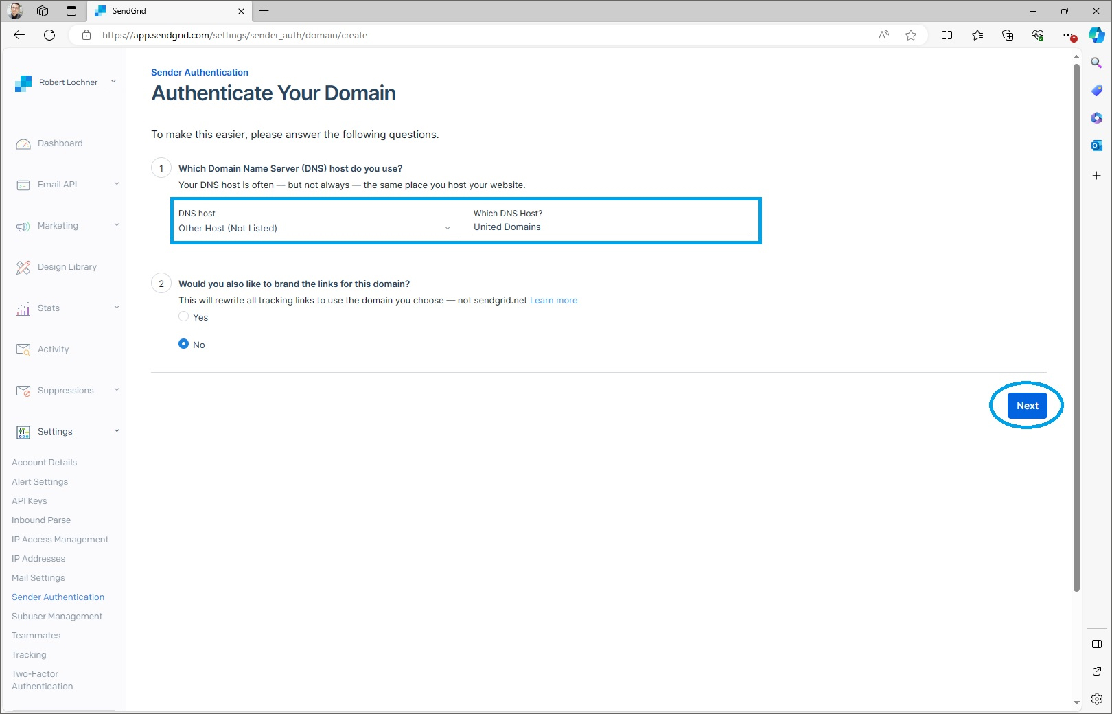Screen dimensions: 1112x714
Task: Open Outlook in sidebar
Action: point(1097,146)
